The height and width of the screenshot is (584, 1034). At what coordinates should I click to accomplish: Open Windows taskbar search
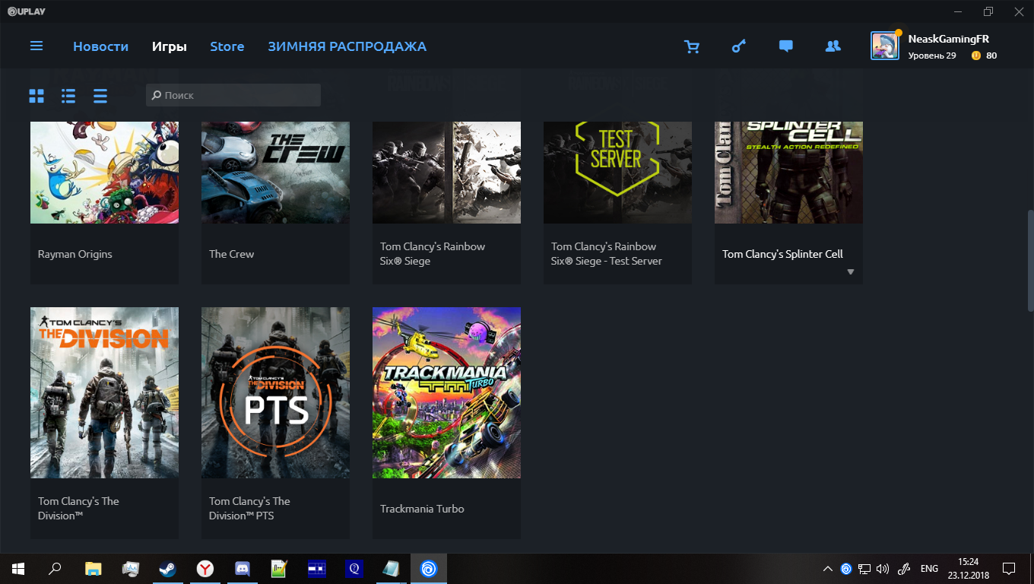pos(55,568)
